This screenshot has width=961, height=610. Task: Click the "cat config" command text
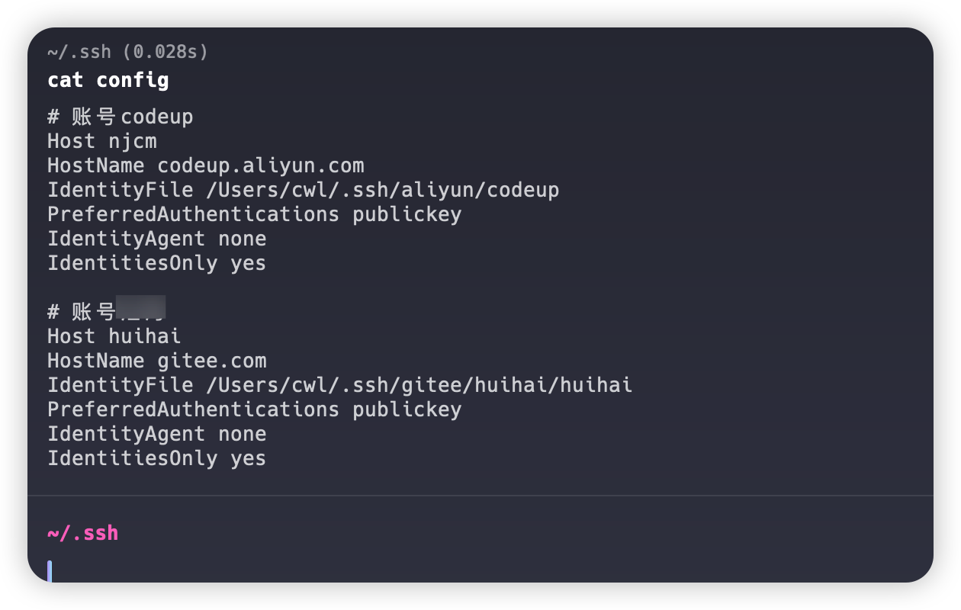click(x=108, y=80)
